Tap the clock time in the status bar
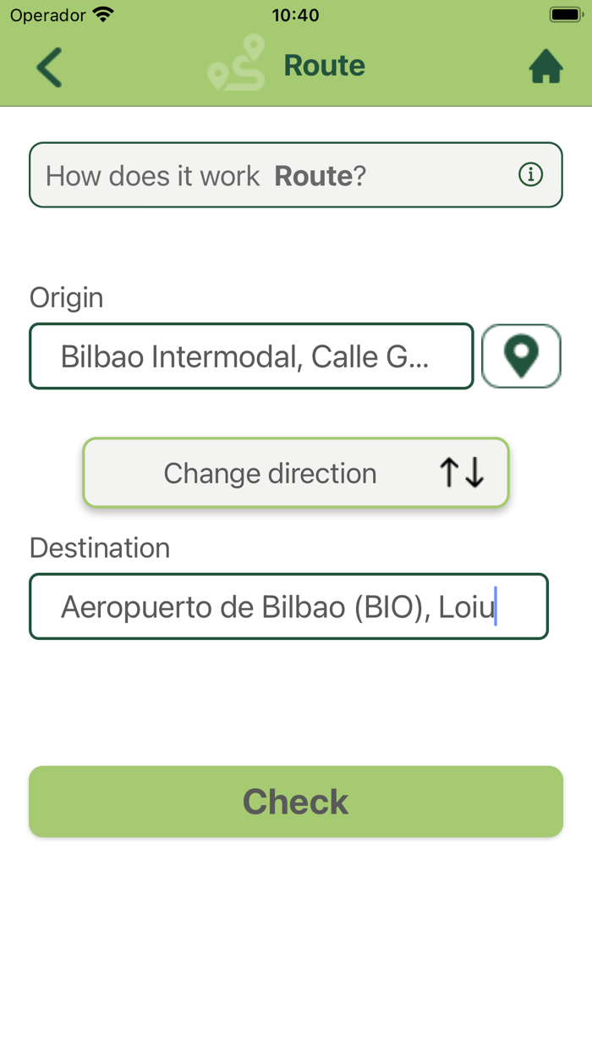This screenshot has height=1053, width=592. tap(295, 14)
